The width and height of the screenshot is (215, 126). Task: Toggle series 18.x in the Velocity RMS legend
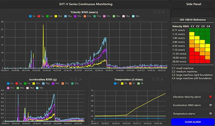point(116,16)
